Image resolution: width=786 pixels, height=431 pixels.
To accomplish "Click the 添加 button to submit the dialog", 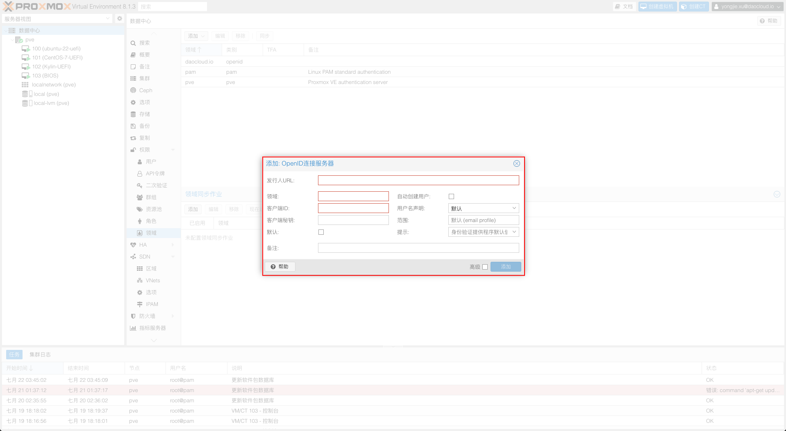I will [x=505, y=266].
